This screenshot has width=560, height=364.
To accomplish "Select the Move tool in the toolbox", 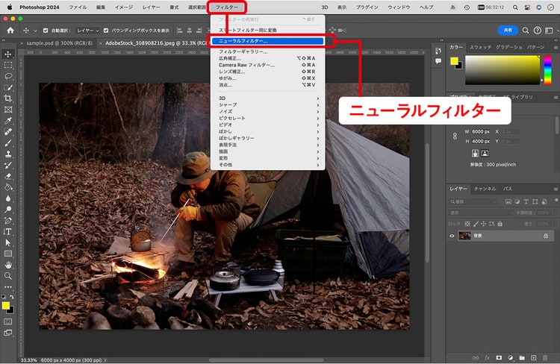I will click(x=8, y=54).
